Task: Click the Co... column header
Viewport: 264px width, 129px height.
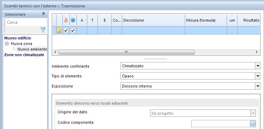Action: click(x=117, y=20)
